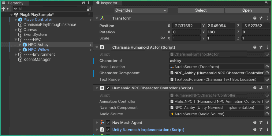
Task: Click the Hierarchy search by type icon
Action: click(x=89, y=8)
